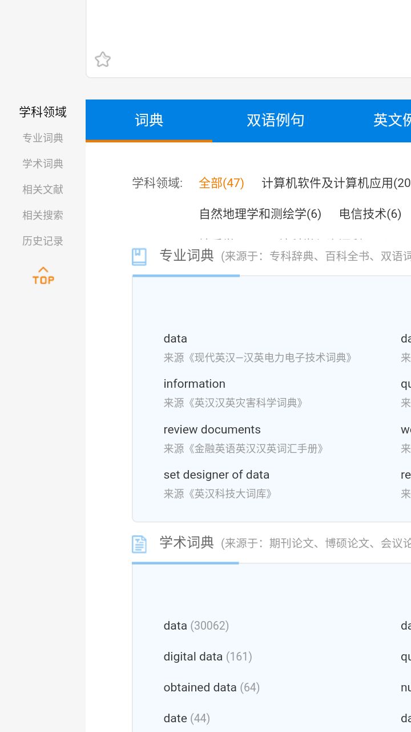Open the 'digital data (161)' entry
The width and height of the screenshot is (411, 732).
click(x=208, y=656)
